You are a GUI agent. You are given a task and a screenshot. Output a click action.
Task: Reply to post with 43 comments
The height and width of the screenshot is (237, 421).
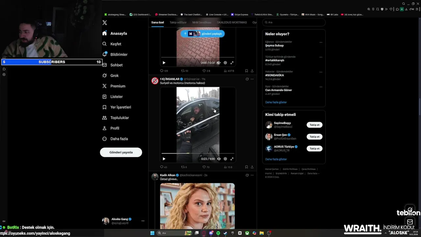(x=163, y=167)
